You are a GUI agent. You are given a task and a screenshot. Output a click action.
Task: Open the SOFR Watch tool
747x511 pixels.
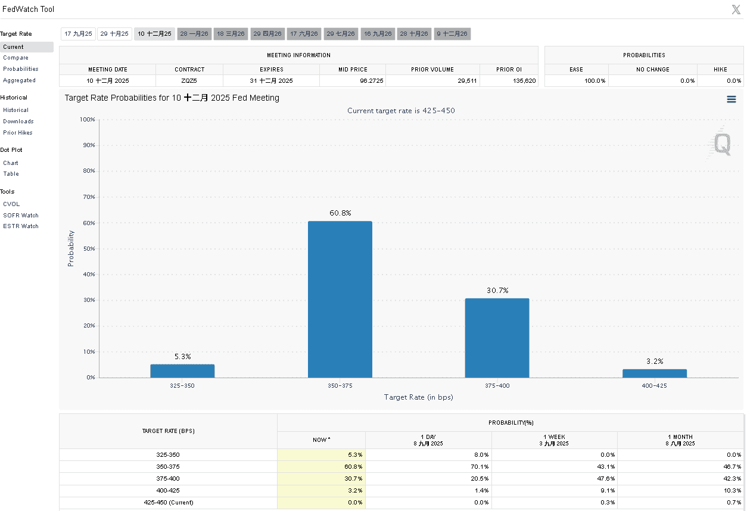coord(20,216)
